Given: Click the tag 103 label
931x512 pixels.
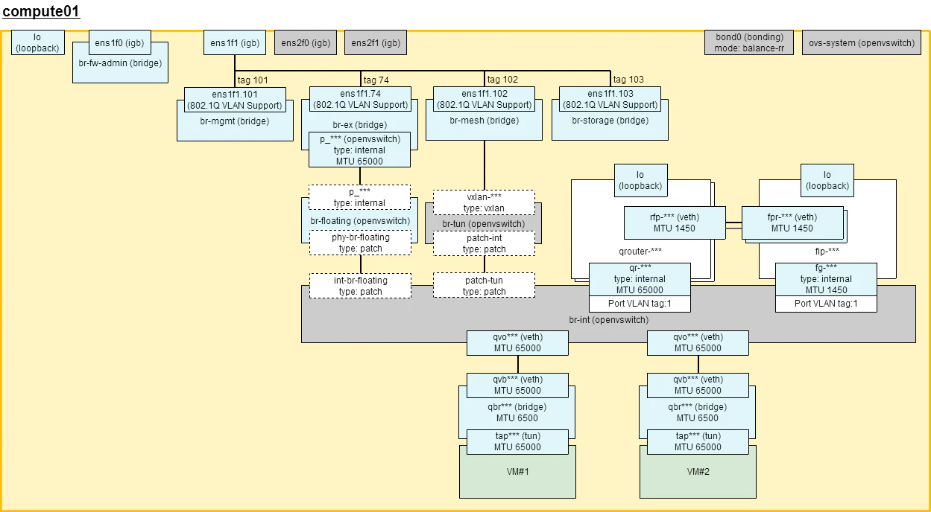Looking at the screenshot, I should (628, 80).
